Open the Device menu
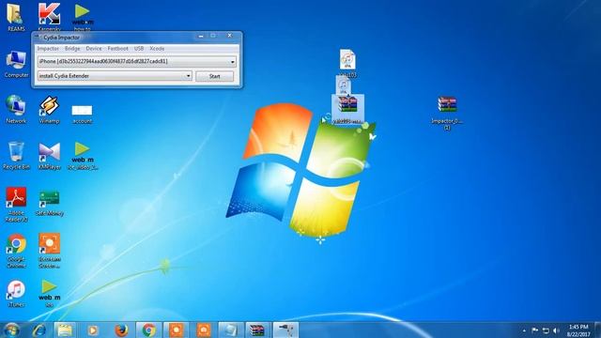The height and width of the screenshot is (338, 601). [x=94, y=49]
